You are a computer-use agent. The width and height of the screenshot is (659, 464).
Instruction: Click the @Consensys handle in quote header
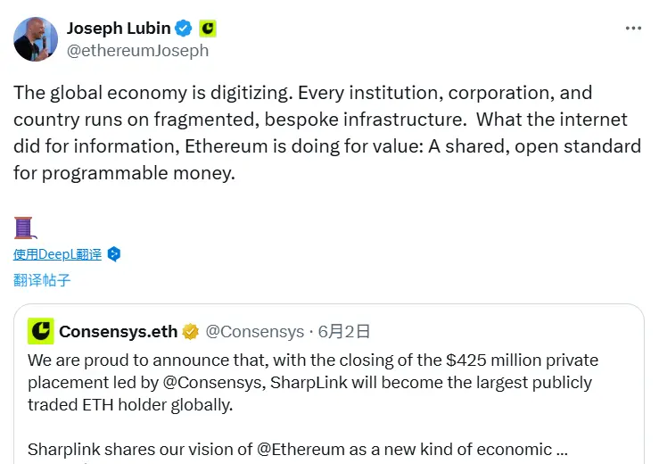click(255, 332)
